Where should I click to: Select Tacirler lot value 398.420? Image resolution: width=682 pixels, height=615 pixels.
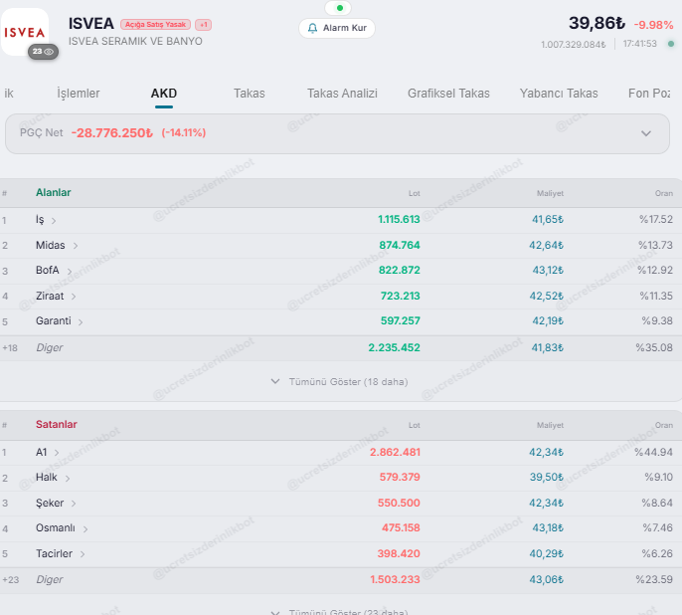pos(399,553)
